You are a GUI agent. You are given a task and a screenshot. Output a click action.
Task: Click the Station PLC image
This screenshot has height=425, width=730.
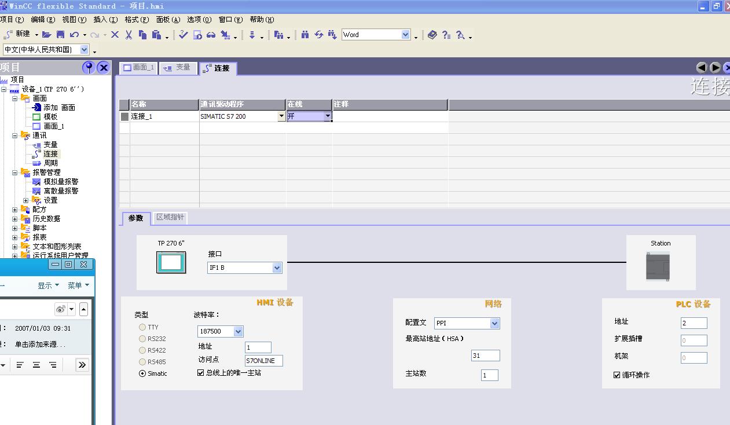point(658,268)
